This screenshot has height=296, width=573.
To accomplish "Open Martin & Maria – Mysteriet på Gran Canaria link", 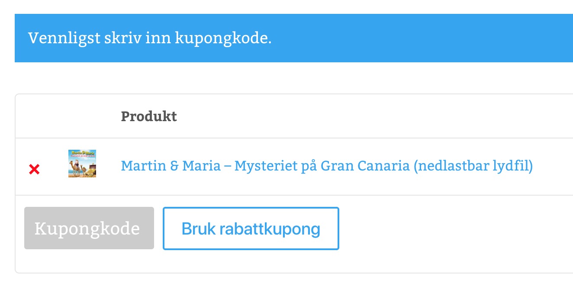I will click(x=327, y=166).
